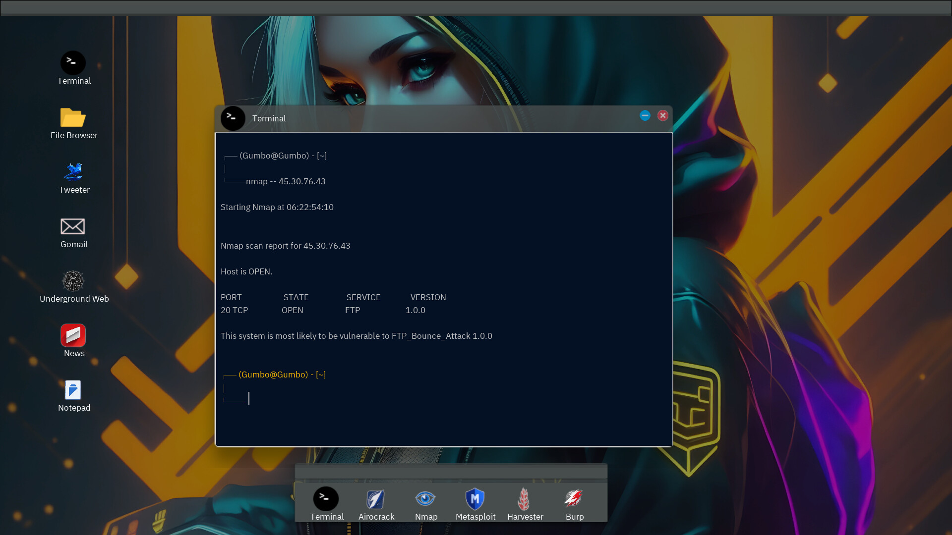The width and height of the screenshot is (952, 535).
Task: Toggle terminal window minimize button
Action: point(645,115)
